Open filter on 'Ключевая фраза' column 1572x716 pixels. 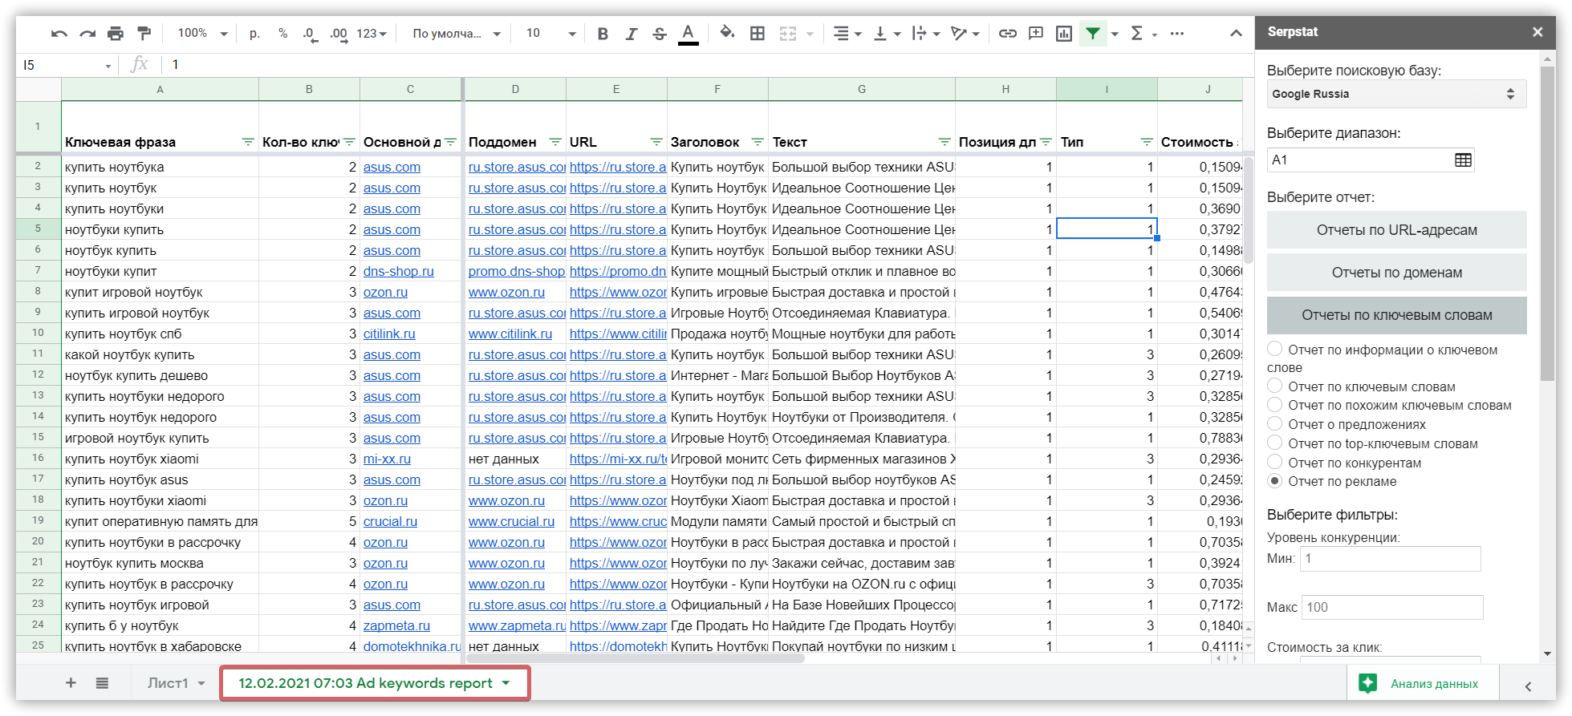(248, 142)
